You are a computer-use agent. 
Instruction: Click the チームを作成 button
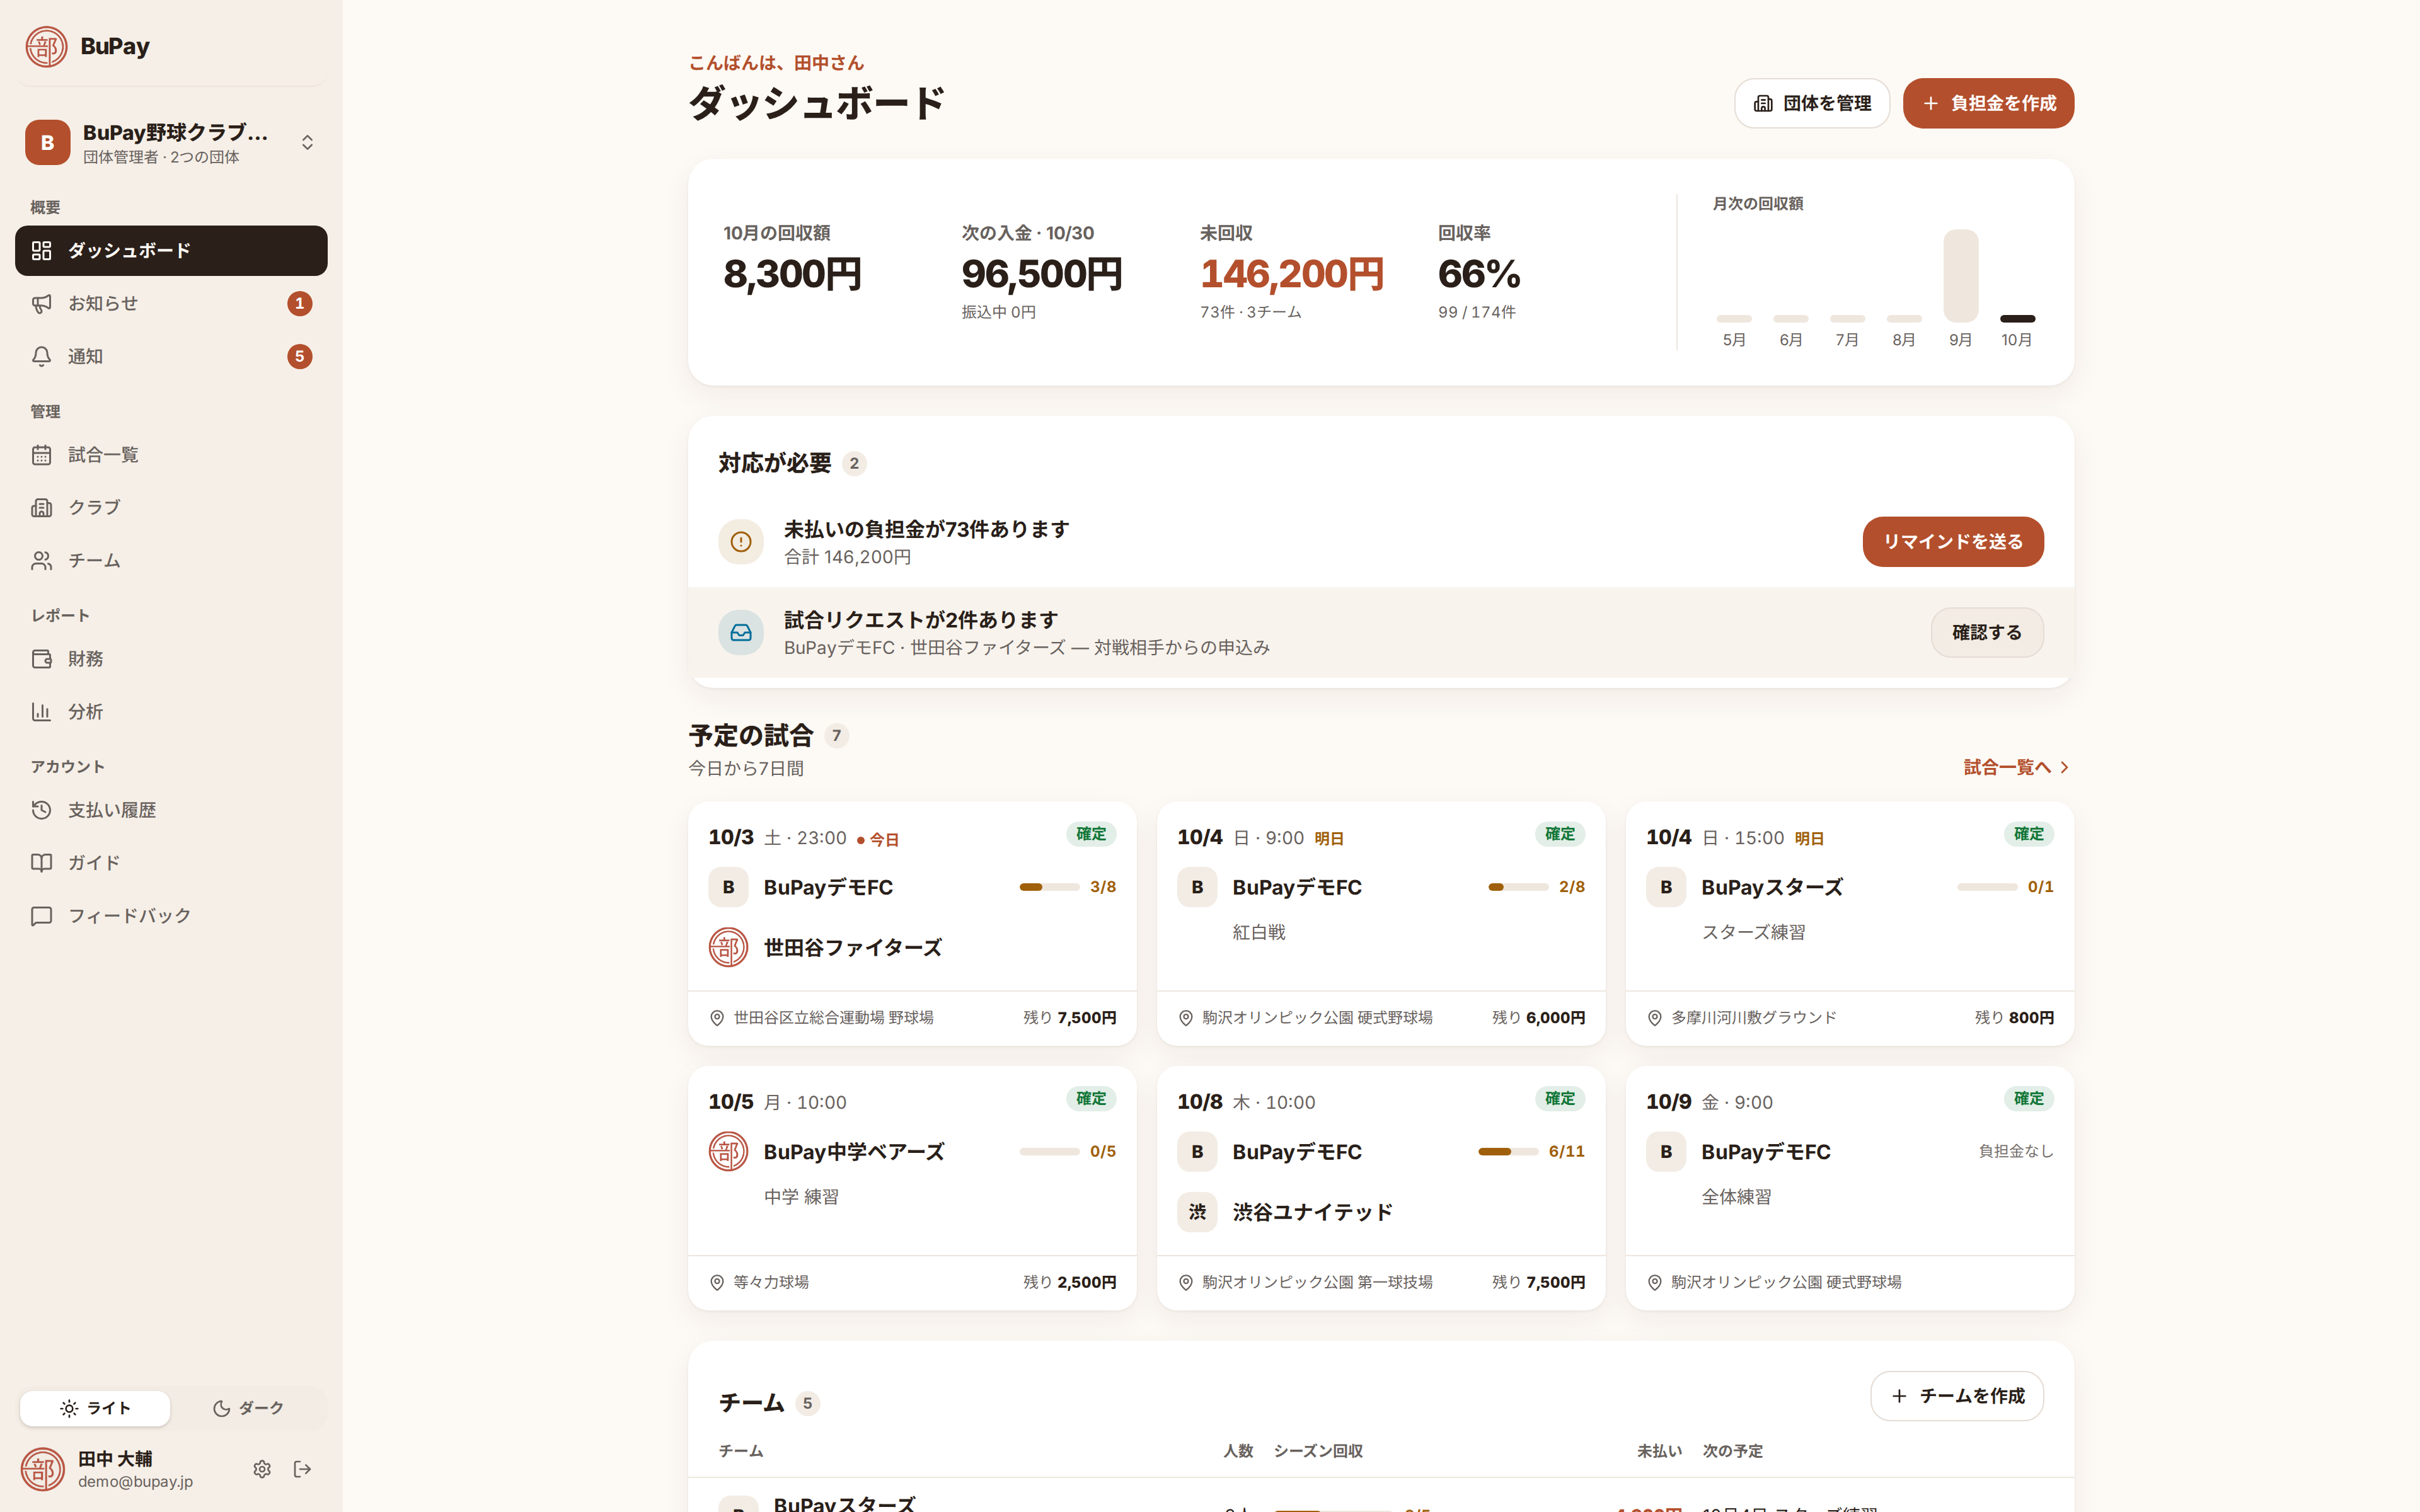[x=1956, y=1396]
